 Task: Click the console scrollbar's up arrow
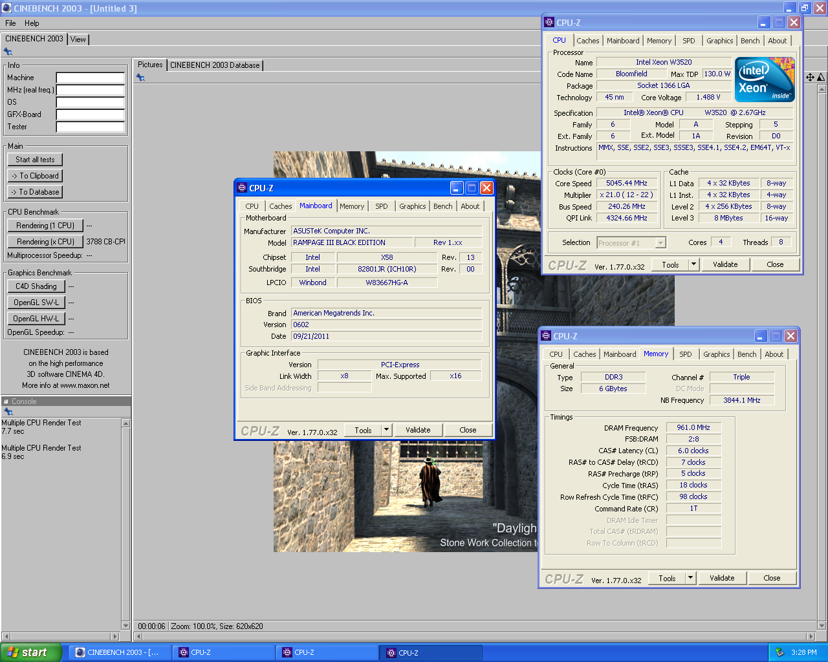[x=125, y=423]
